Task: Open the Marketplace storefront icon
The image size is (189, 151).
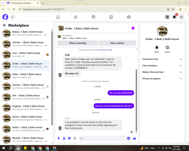Action: 111,17
